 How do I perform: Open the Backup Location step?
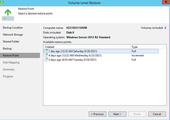pyautogui.click(x=13, y=28)
